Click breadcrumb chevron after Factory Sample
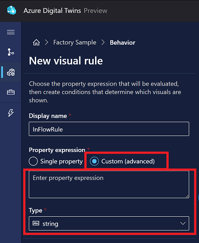Image resolution: width=199 pixels, height=243 pixels. coord(103,42)
